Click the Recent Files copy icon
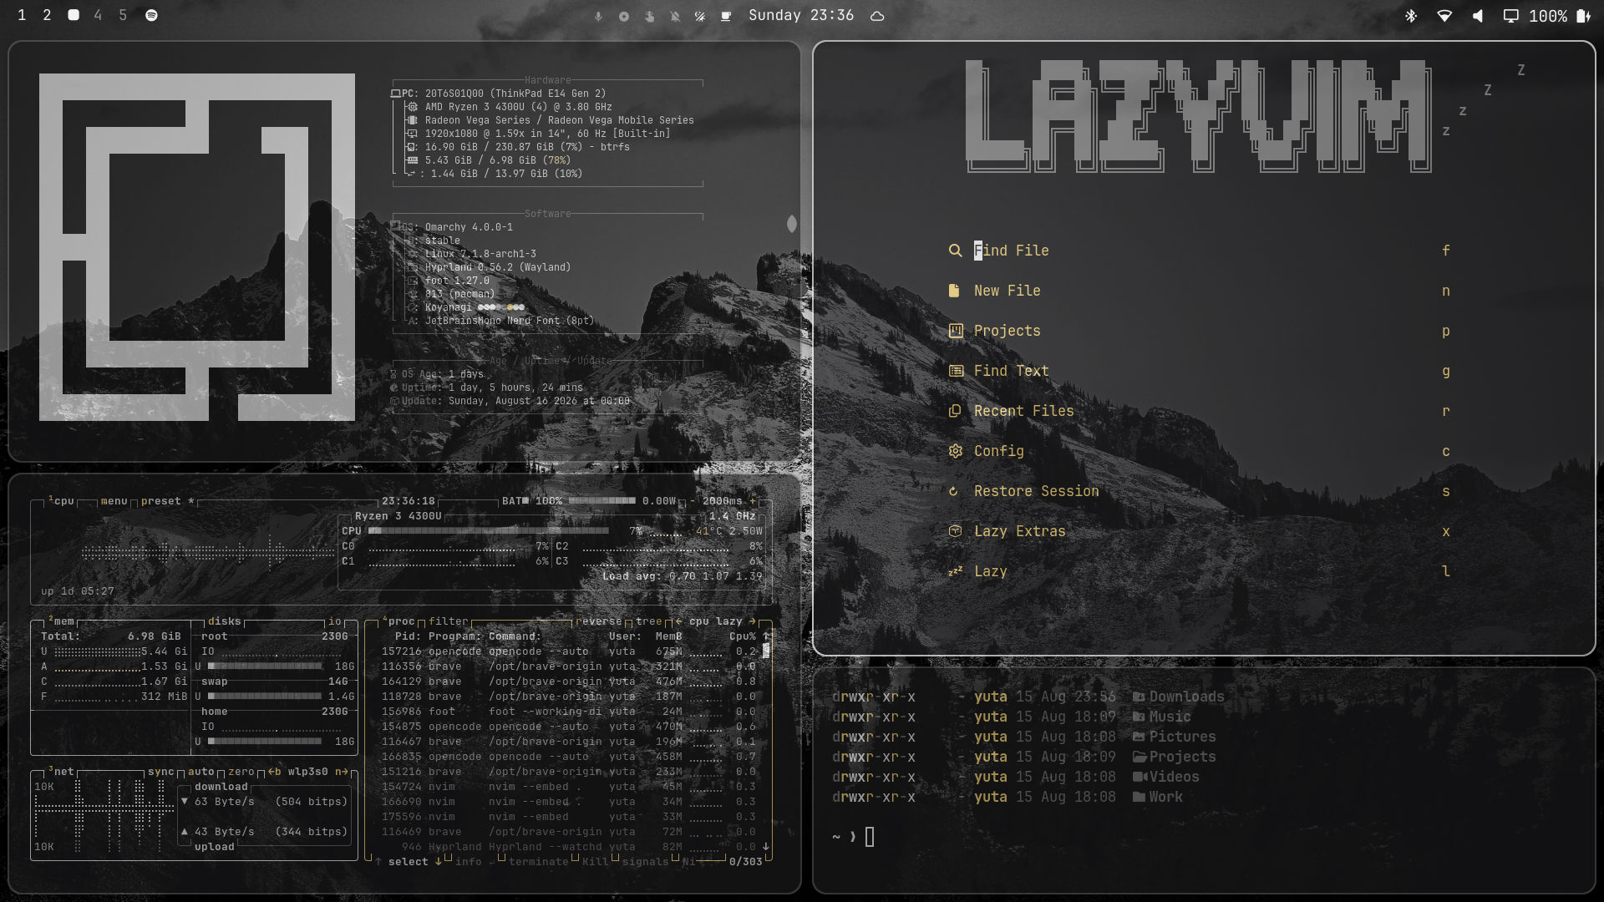The width and height of the screenshot is (1604, 902). point(955,411)
